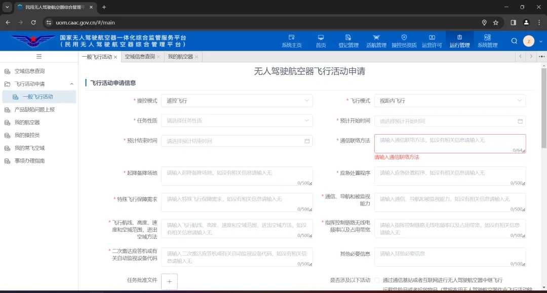Switch to the 我的航空器 tab
Viewport: 547px width, 293px height.
tap(180, 57)
